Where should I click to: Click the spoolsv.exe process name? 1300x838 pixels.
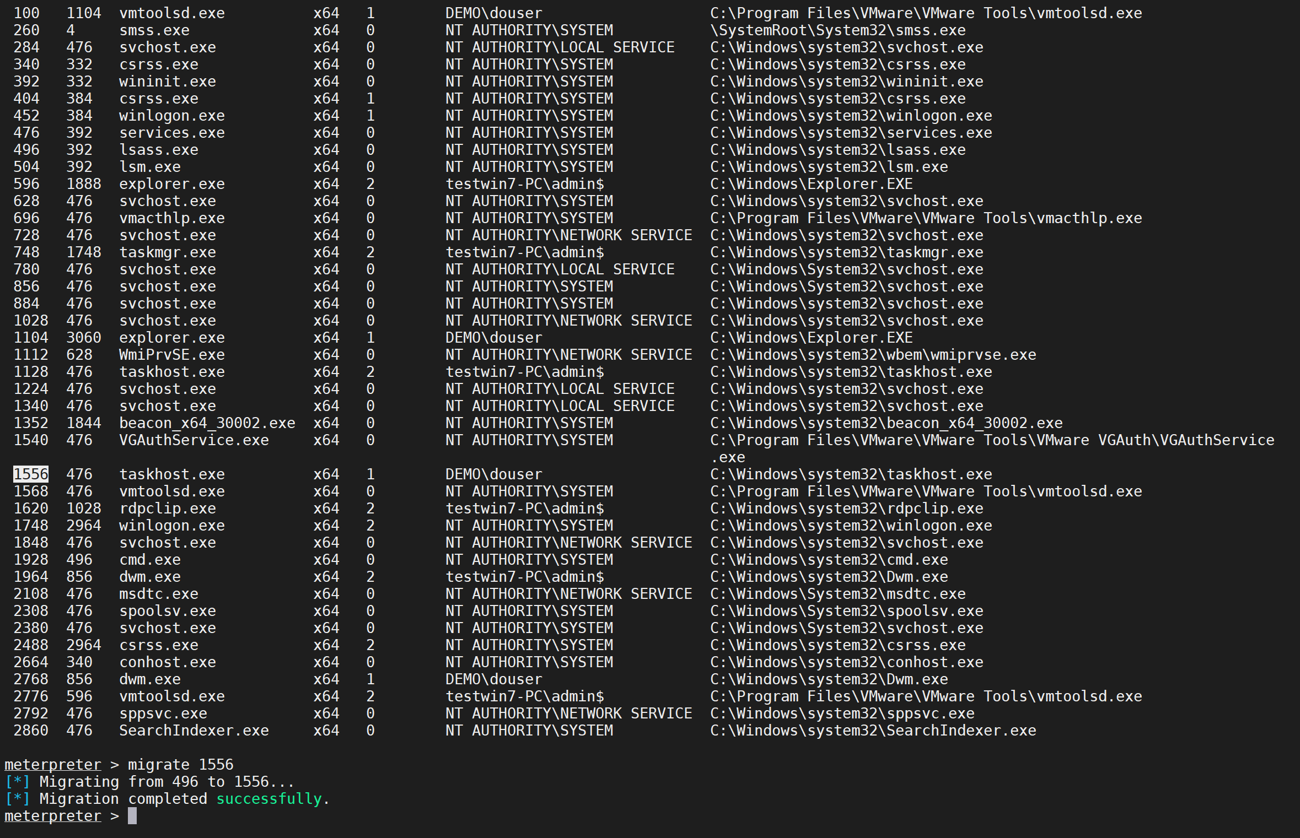pos(168,611)
